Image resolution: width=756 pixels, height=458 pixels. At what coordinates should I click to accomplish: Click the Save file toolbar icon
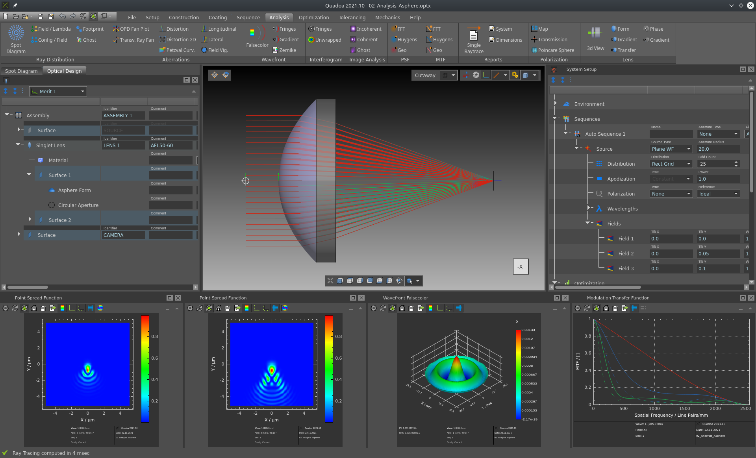(40, 16)
